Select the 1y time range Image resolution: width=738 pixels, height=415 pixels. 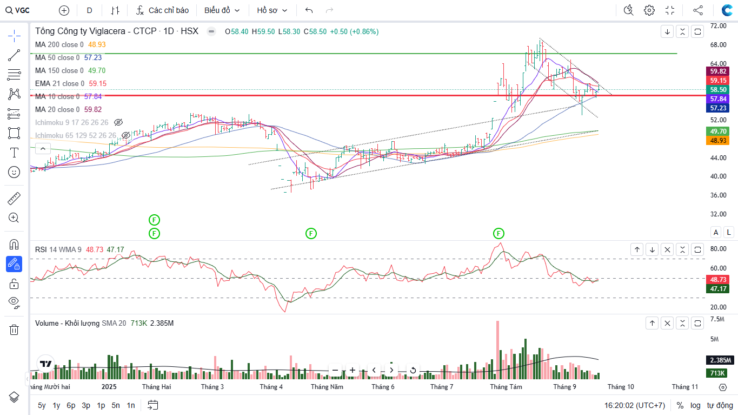click(x=56, y=405)
